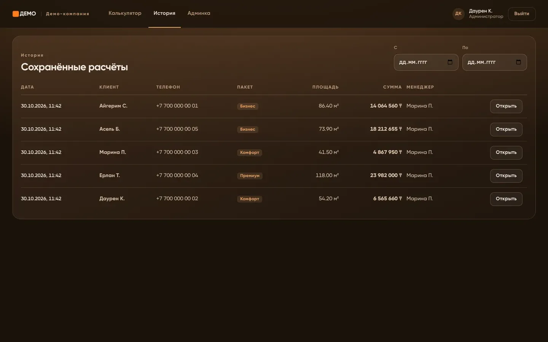The height and width of the screenshot is (342, 548).
Task: Select phone number +7 700 000 00 01
Action: point(177,106)
